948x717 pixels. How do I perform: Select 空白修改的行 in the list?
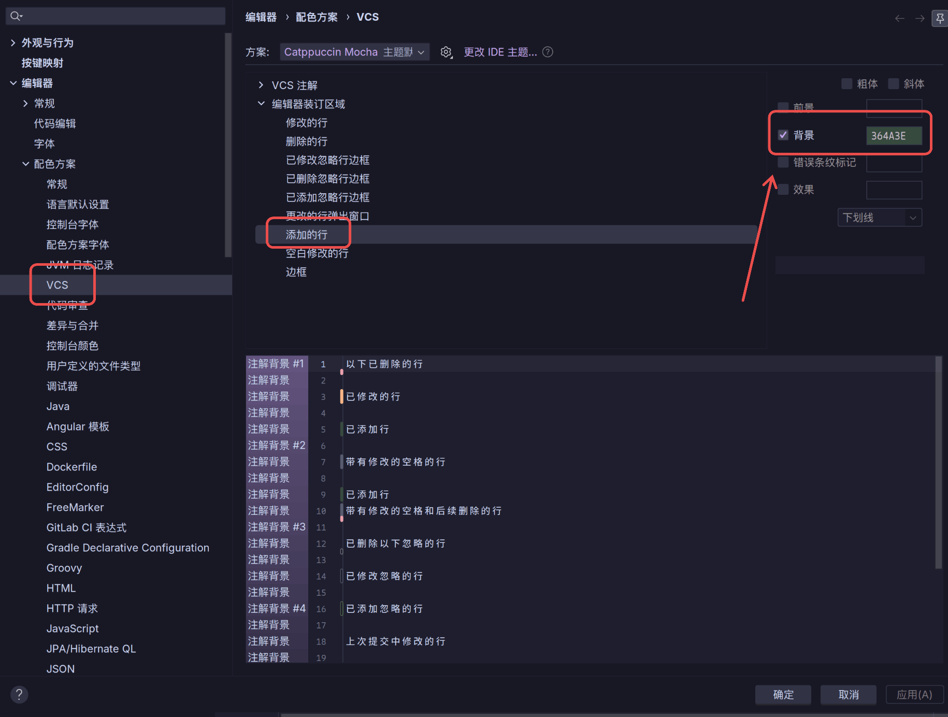tap(317, 253)
